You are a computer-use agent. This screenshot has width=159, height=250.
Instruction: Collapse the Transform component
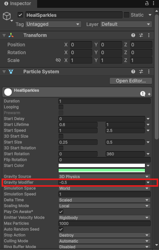[4, 35]
